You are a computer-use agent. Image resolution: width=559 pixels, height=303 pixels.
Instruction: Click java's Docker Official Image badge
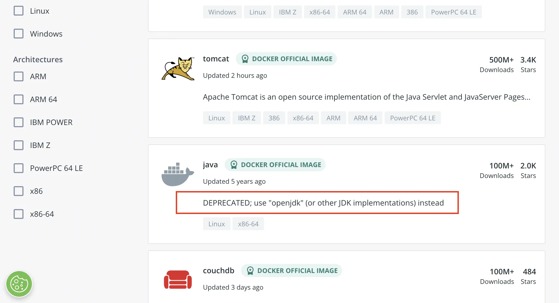[275, 165]
